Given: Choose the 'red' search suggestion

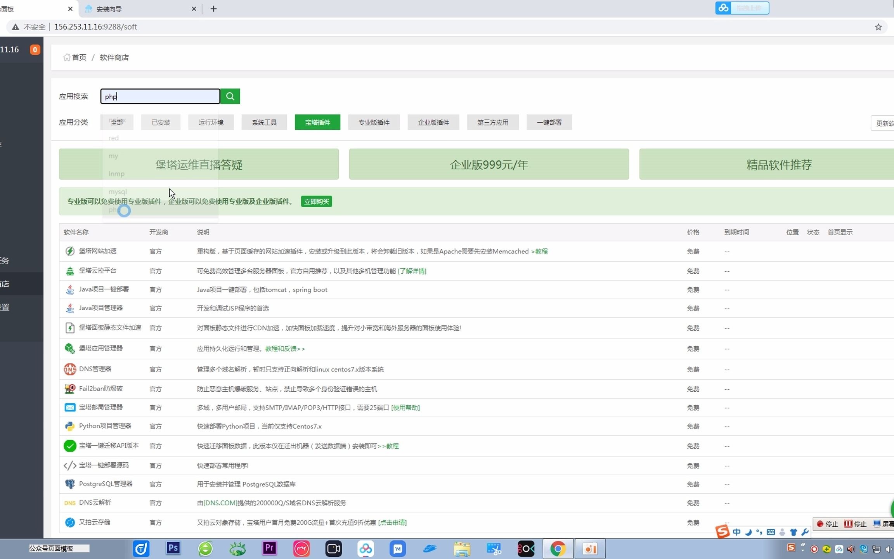Looking at the screenshot, I should click(160, 138).
